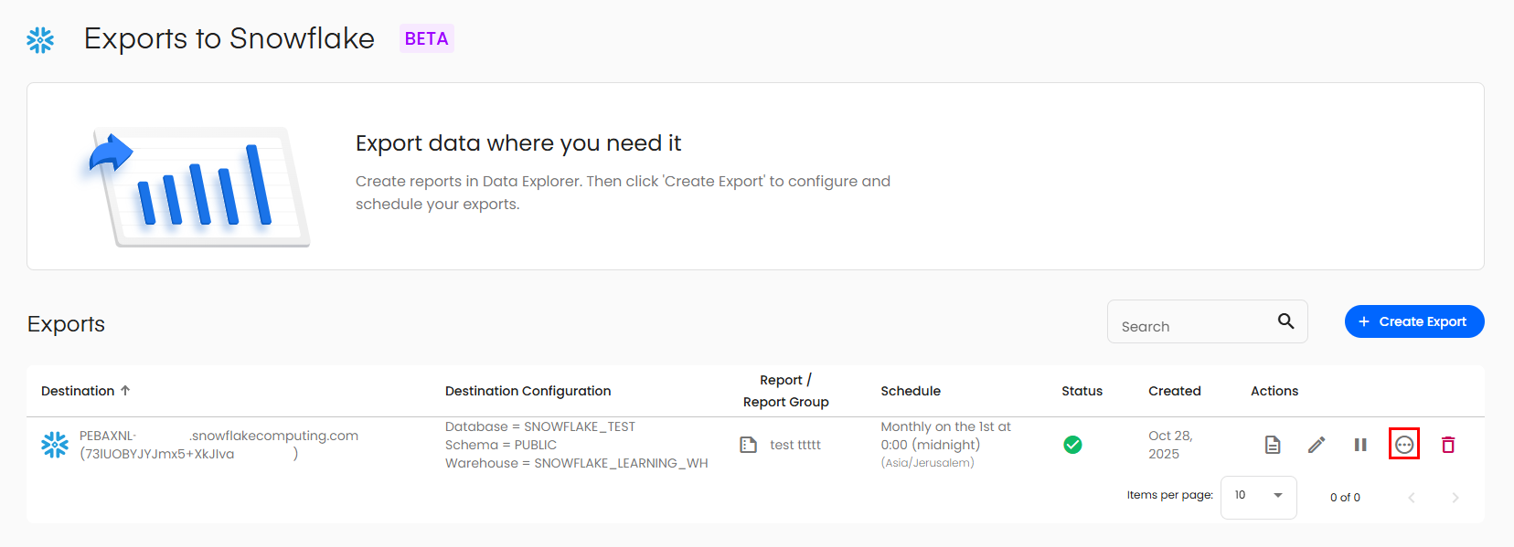Open the Items per page dropdown
1514x547 pixels.
(x=1258, y=496)
